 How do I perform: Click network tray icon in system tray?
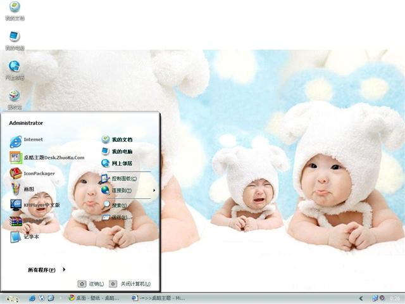pyautogui.click(x=375, y=298)
